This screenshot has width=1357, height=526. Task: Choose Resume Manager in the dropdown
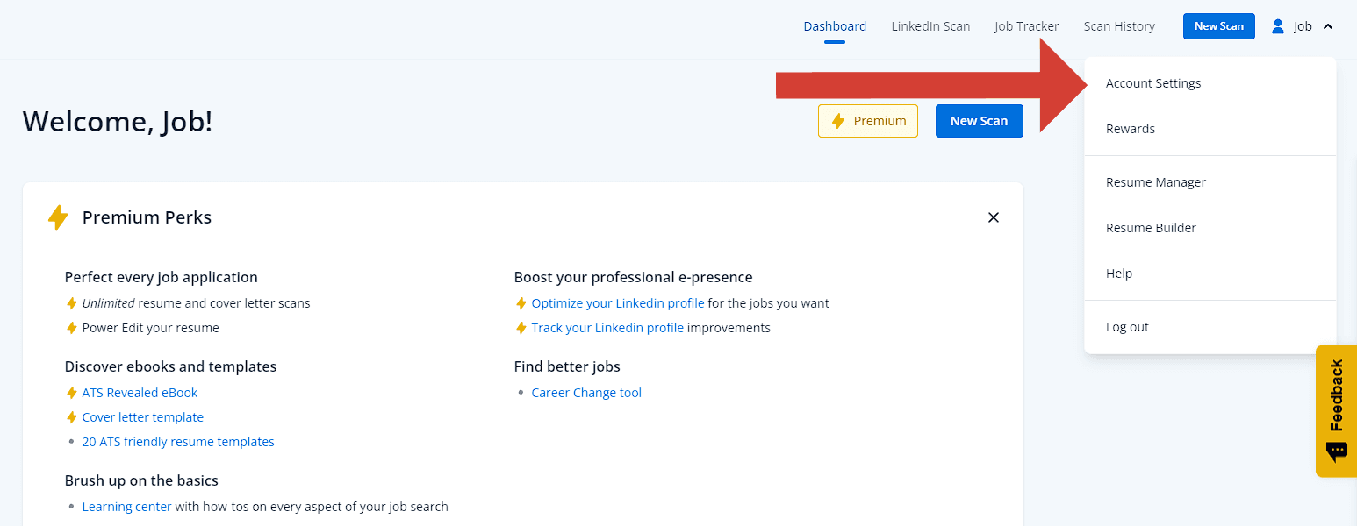click(x=1155, y=182)
